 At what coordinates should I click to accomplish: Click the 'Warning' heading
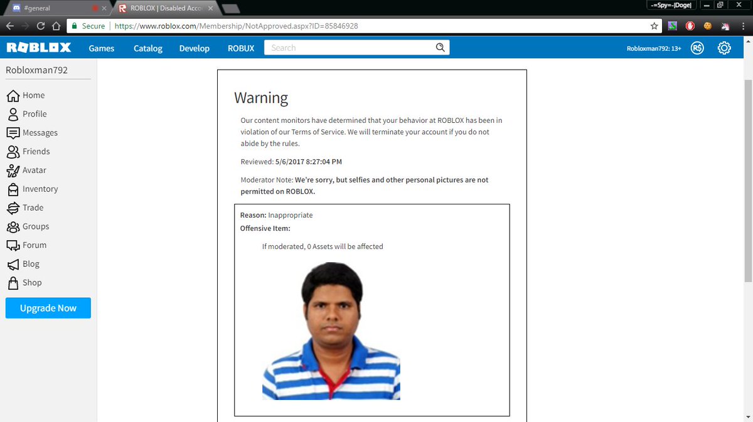261,98
